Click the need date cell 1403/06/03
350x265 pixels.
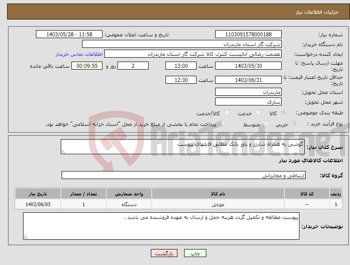[x=38, y=204]
